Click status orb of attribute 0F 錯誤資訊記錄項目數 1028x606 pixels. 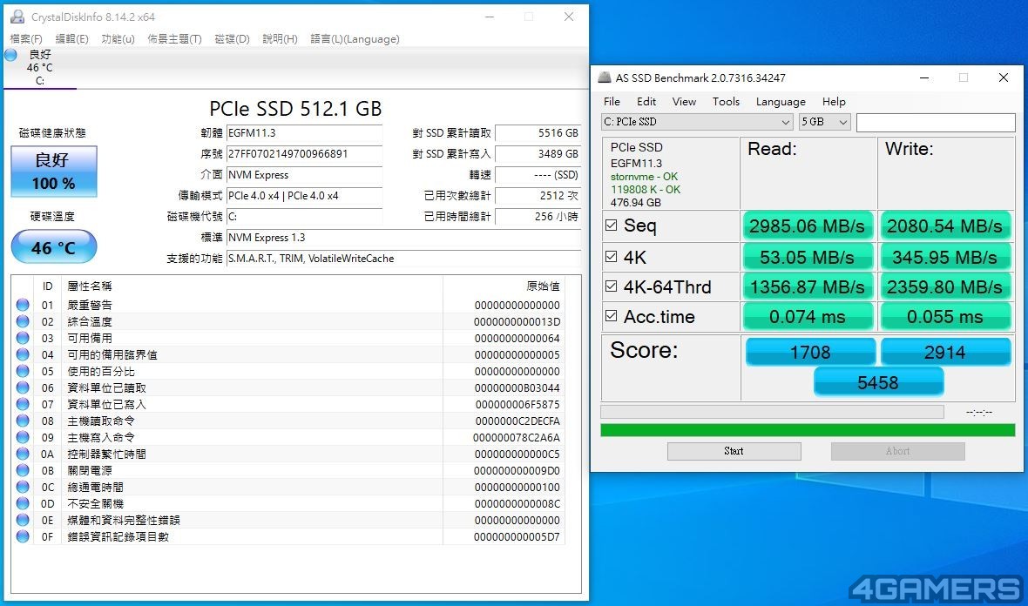click(23, 536)
